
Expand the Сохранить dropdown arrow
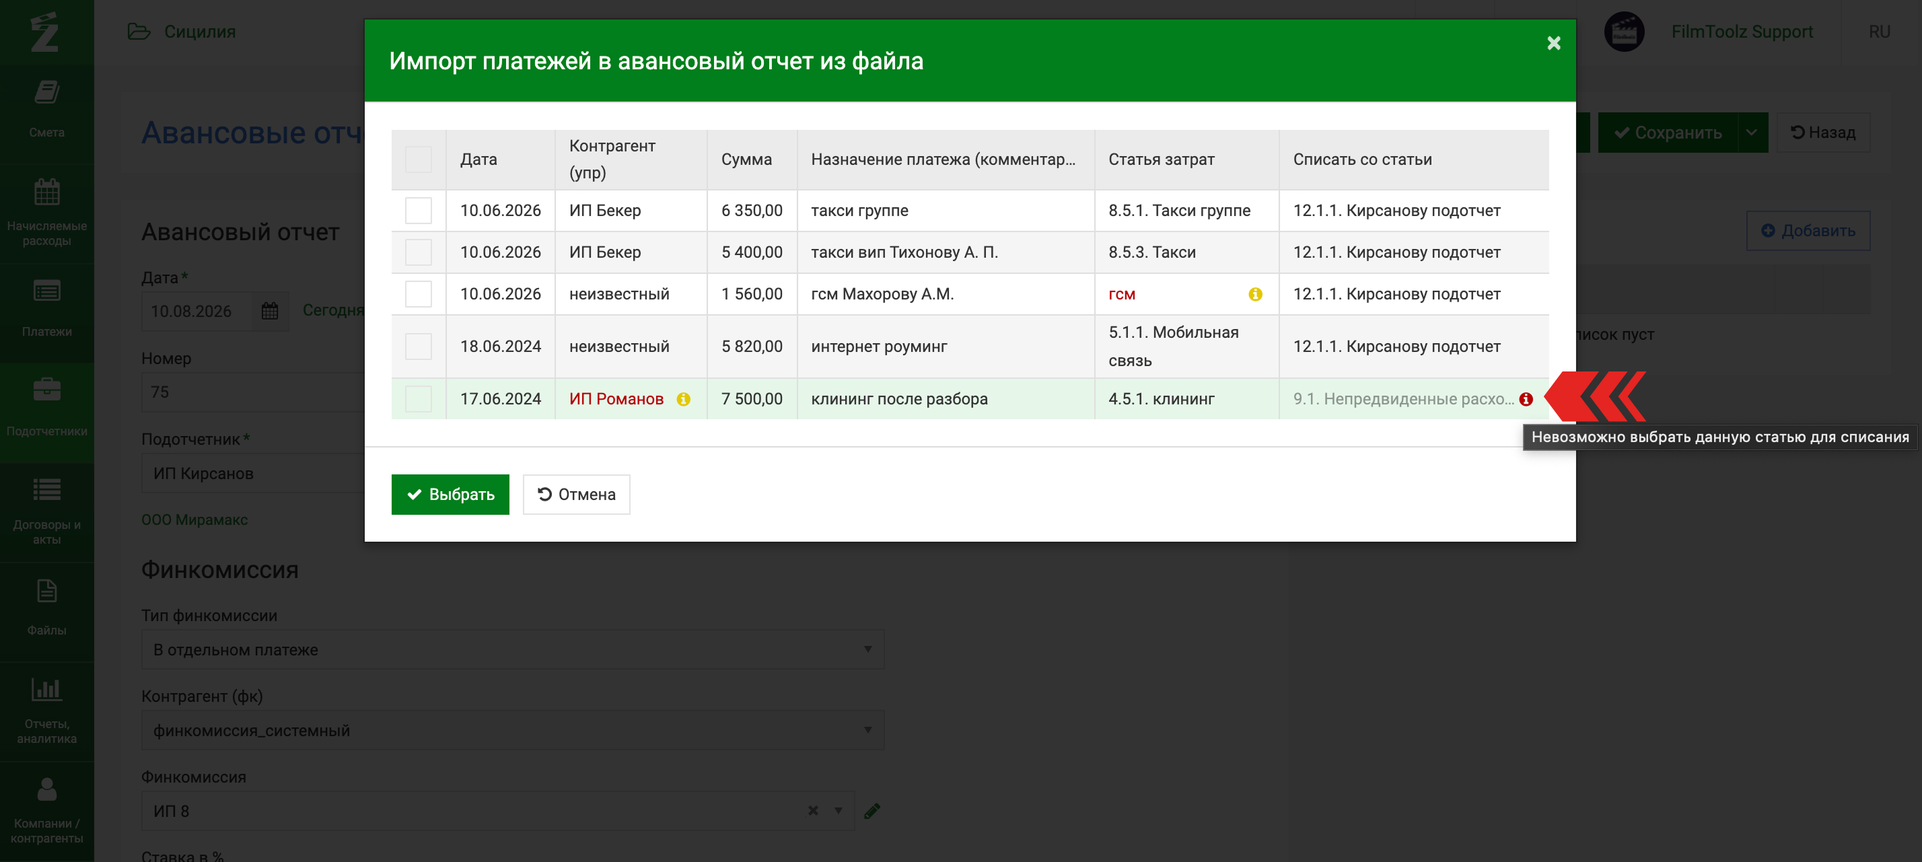tap(1752, 133)
